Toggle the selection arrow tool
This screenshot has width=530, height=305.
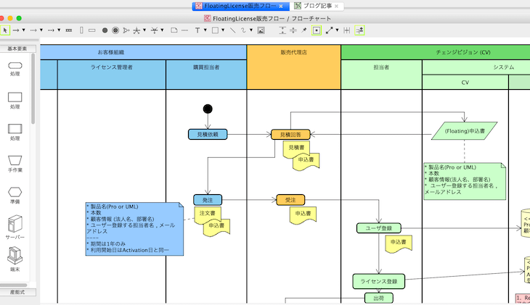coord(5,30)
